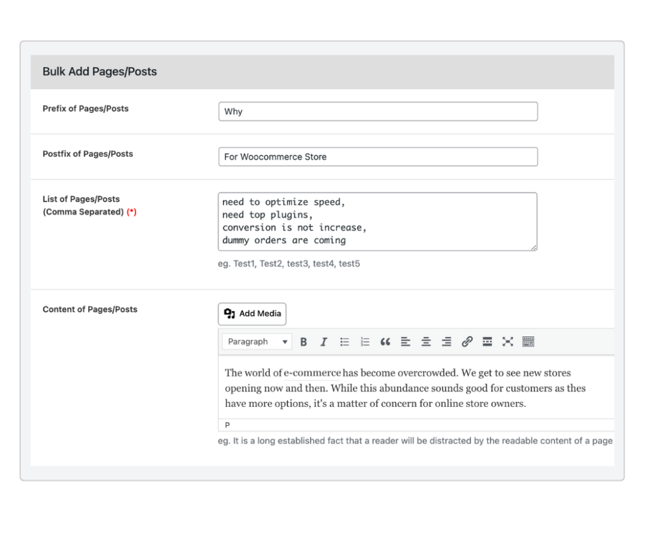Viewport: 645px width, 538px height.
Task: Open the Paragraph format dropdown
Action: [x=257, y=342]
